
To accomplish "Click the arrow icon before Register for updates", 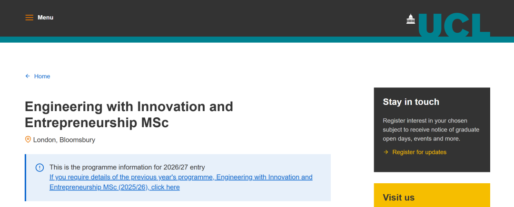I will pyautogui.click(x=386, y=152).
